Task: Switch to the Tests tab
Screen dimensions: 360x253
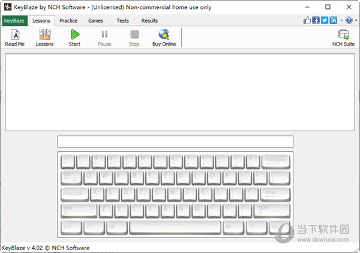Action: 122,20
